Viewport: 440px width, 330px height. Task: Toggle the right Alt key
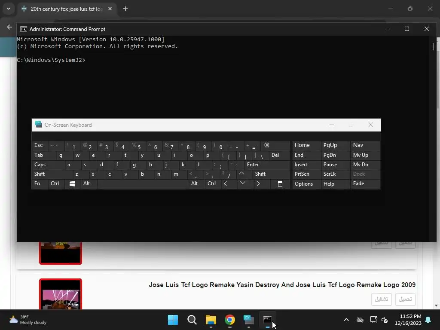click(x=196, y=184)
